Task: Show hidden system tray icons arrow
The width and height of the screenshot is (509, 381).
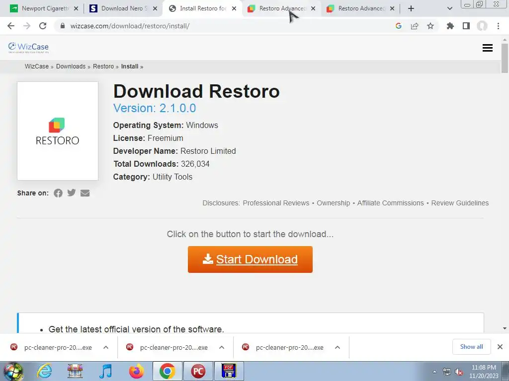Action: (x=434, y=372)
